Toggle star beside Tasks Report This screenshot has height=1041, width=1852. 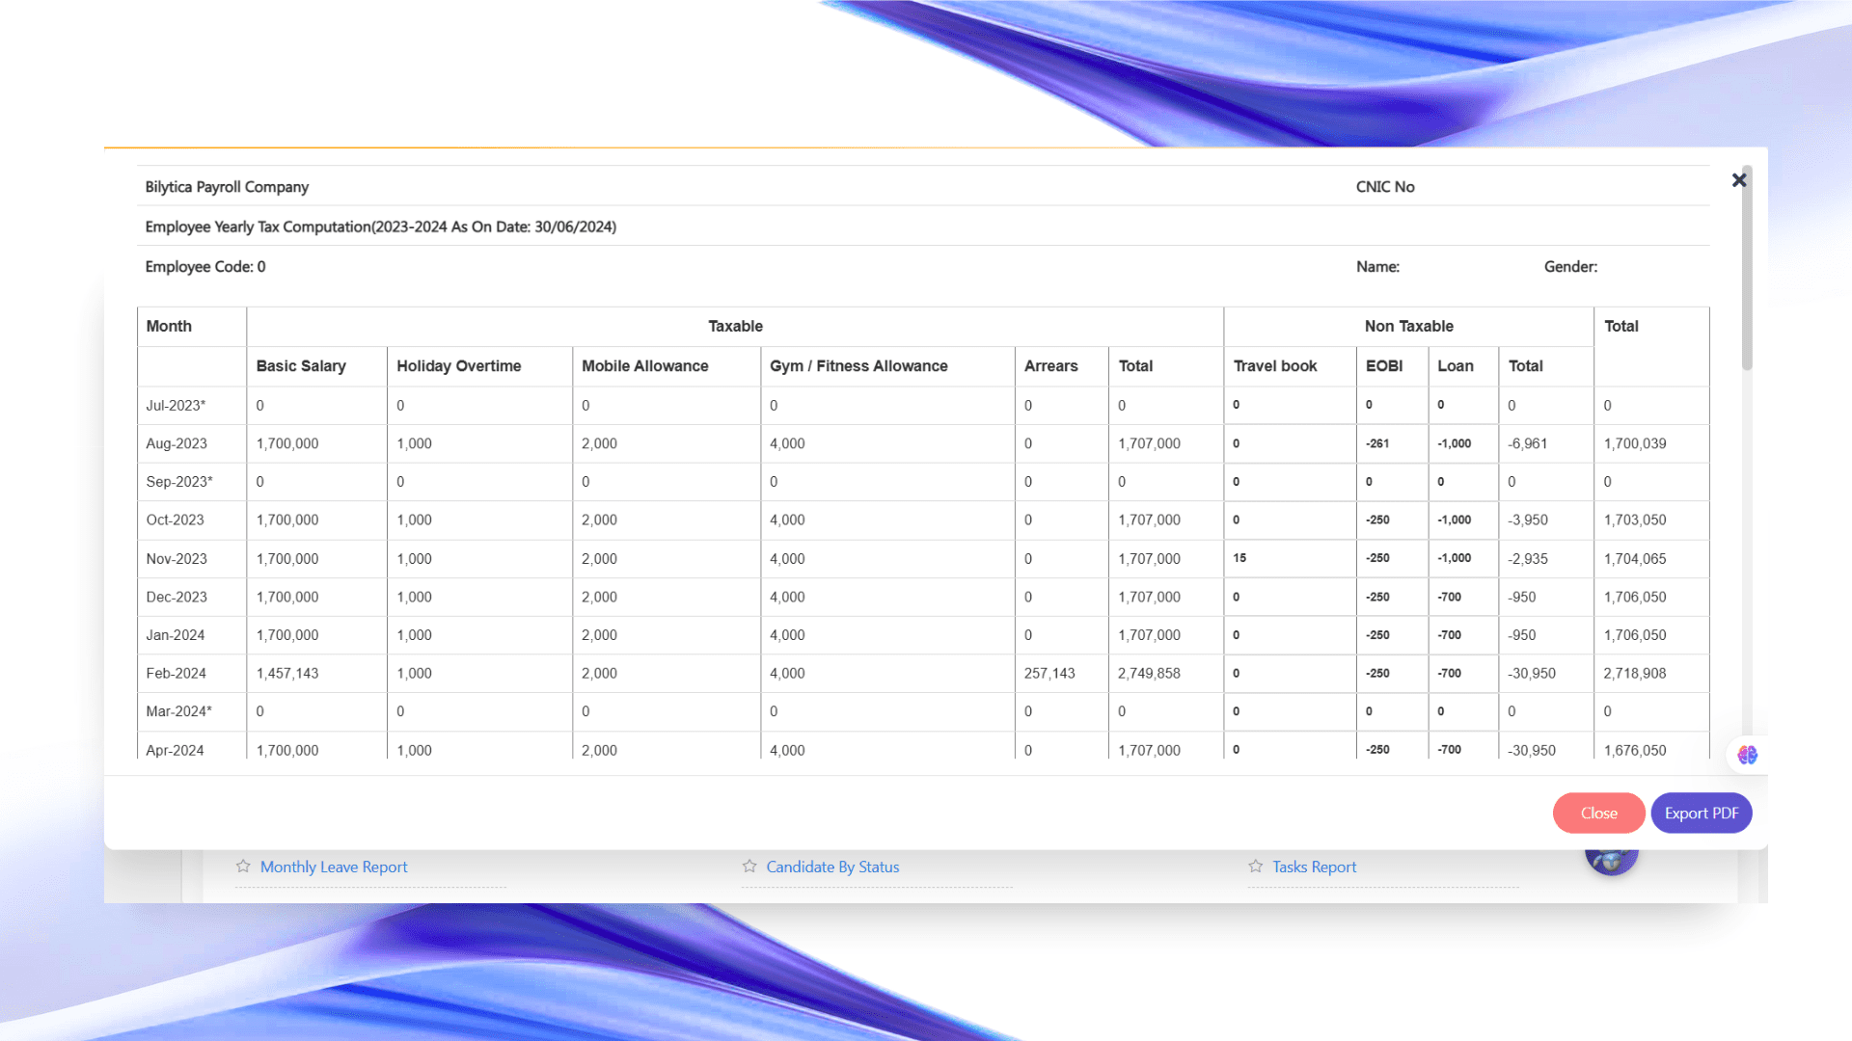[1255, 867]
